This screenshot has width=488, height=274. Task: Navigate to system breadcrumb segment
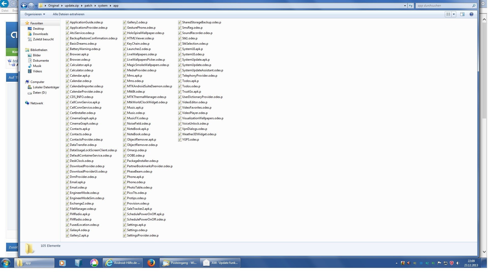(x=103, y=6)
